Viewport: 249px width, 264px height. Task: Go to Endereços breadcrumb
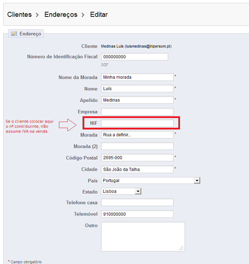coord(61,14)
